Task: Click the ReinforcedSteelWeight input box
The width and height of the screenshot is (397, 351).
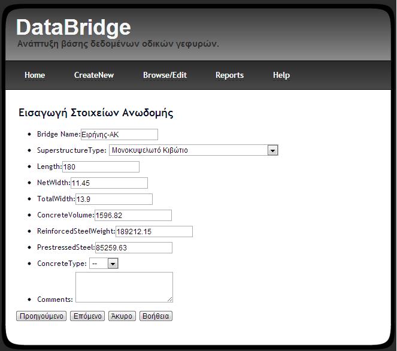Action: (154, 231)
